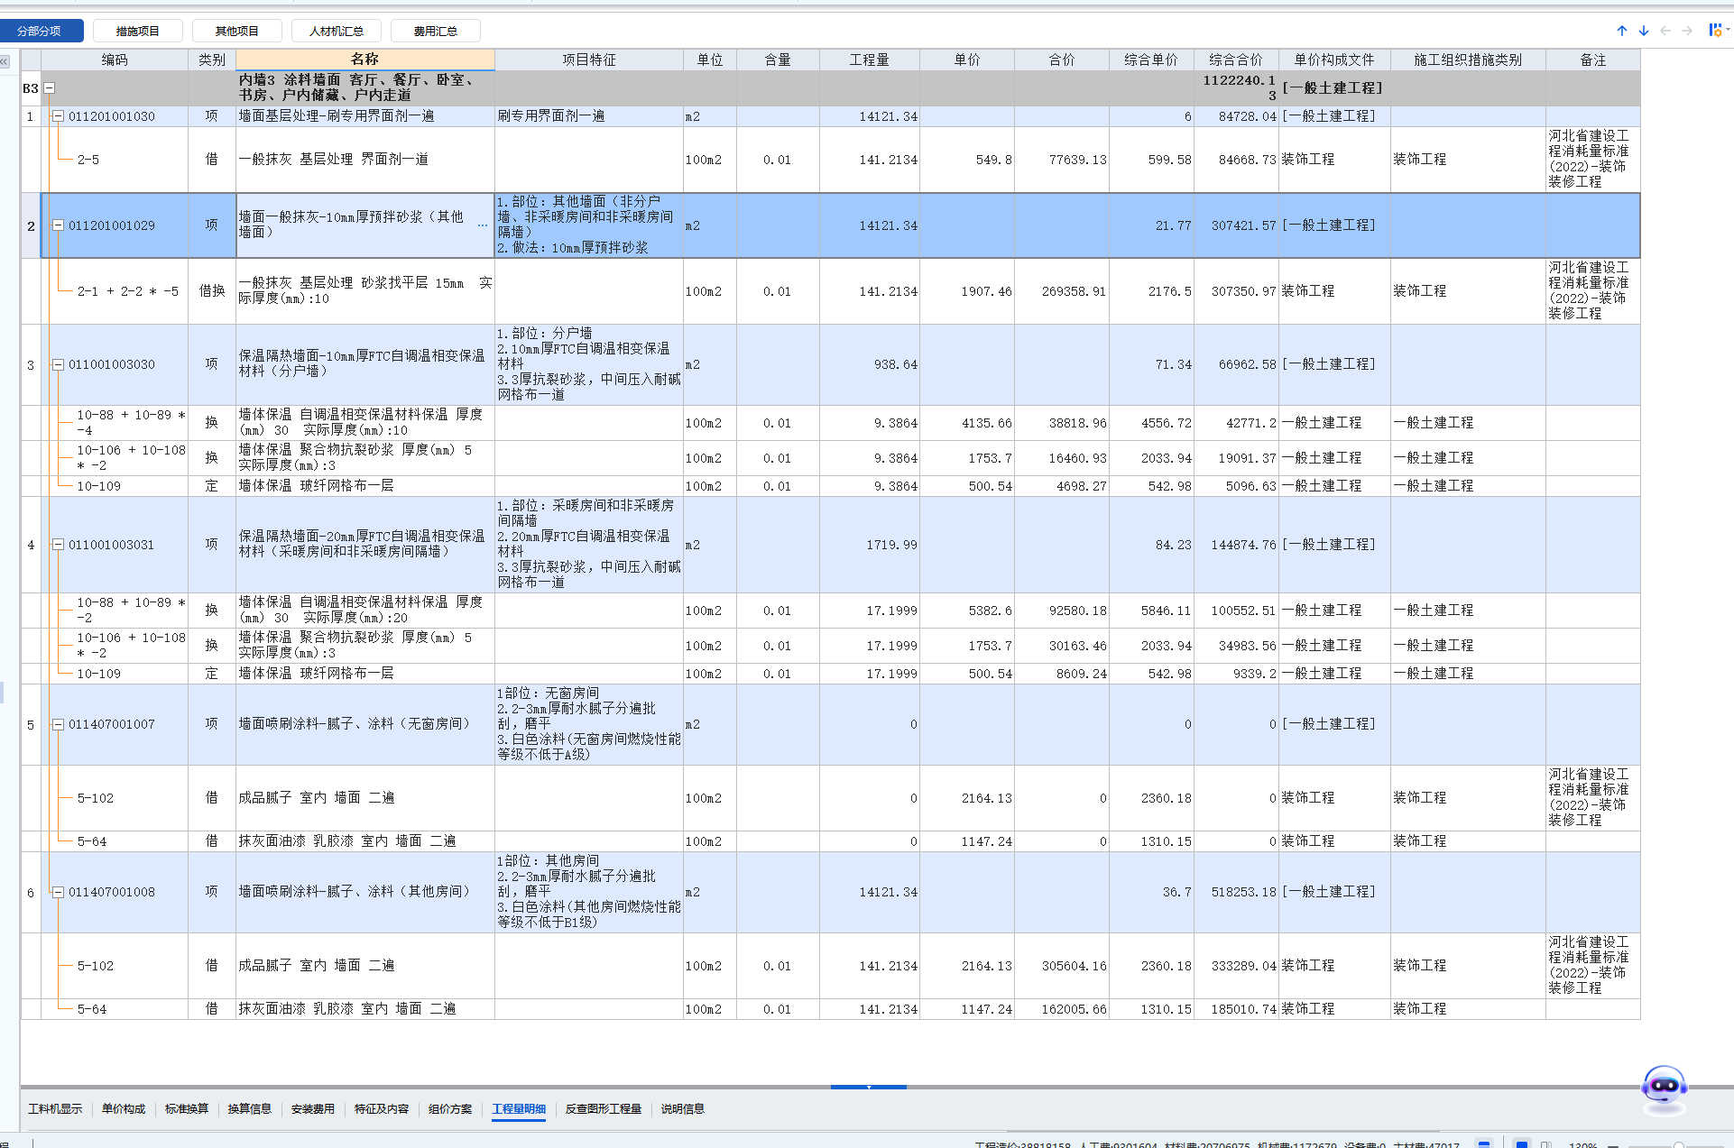Open the robot assistant icon
Image resolution: width=1734 pixels, height=1148 pixels.
click(x=1664, y=1087)
